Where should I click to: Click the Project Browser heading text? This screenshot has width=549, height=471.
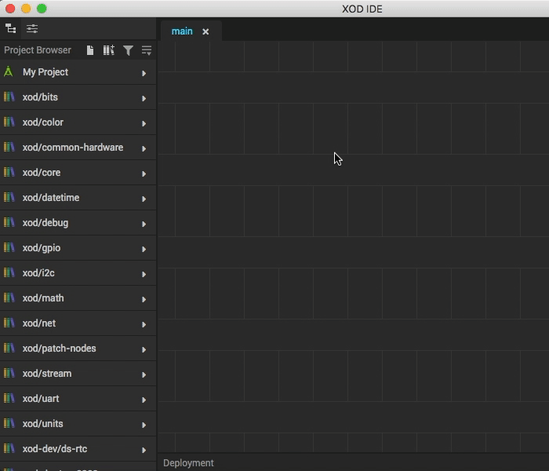(38, 50)
